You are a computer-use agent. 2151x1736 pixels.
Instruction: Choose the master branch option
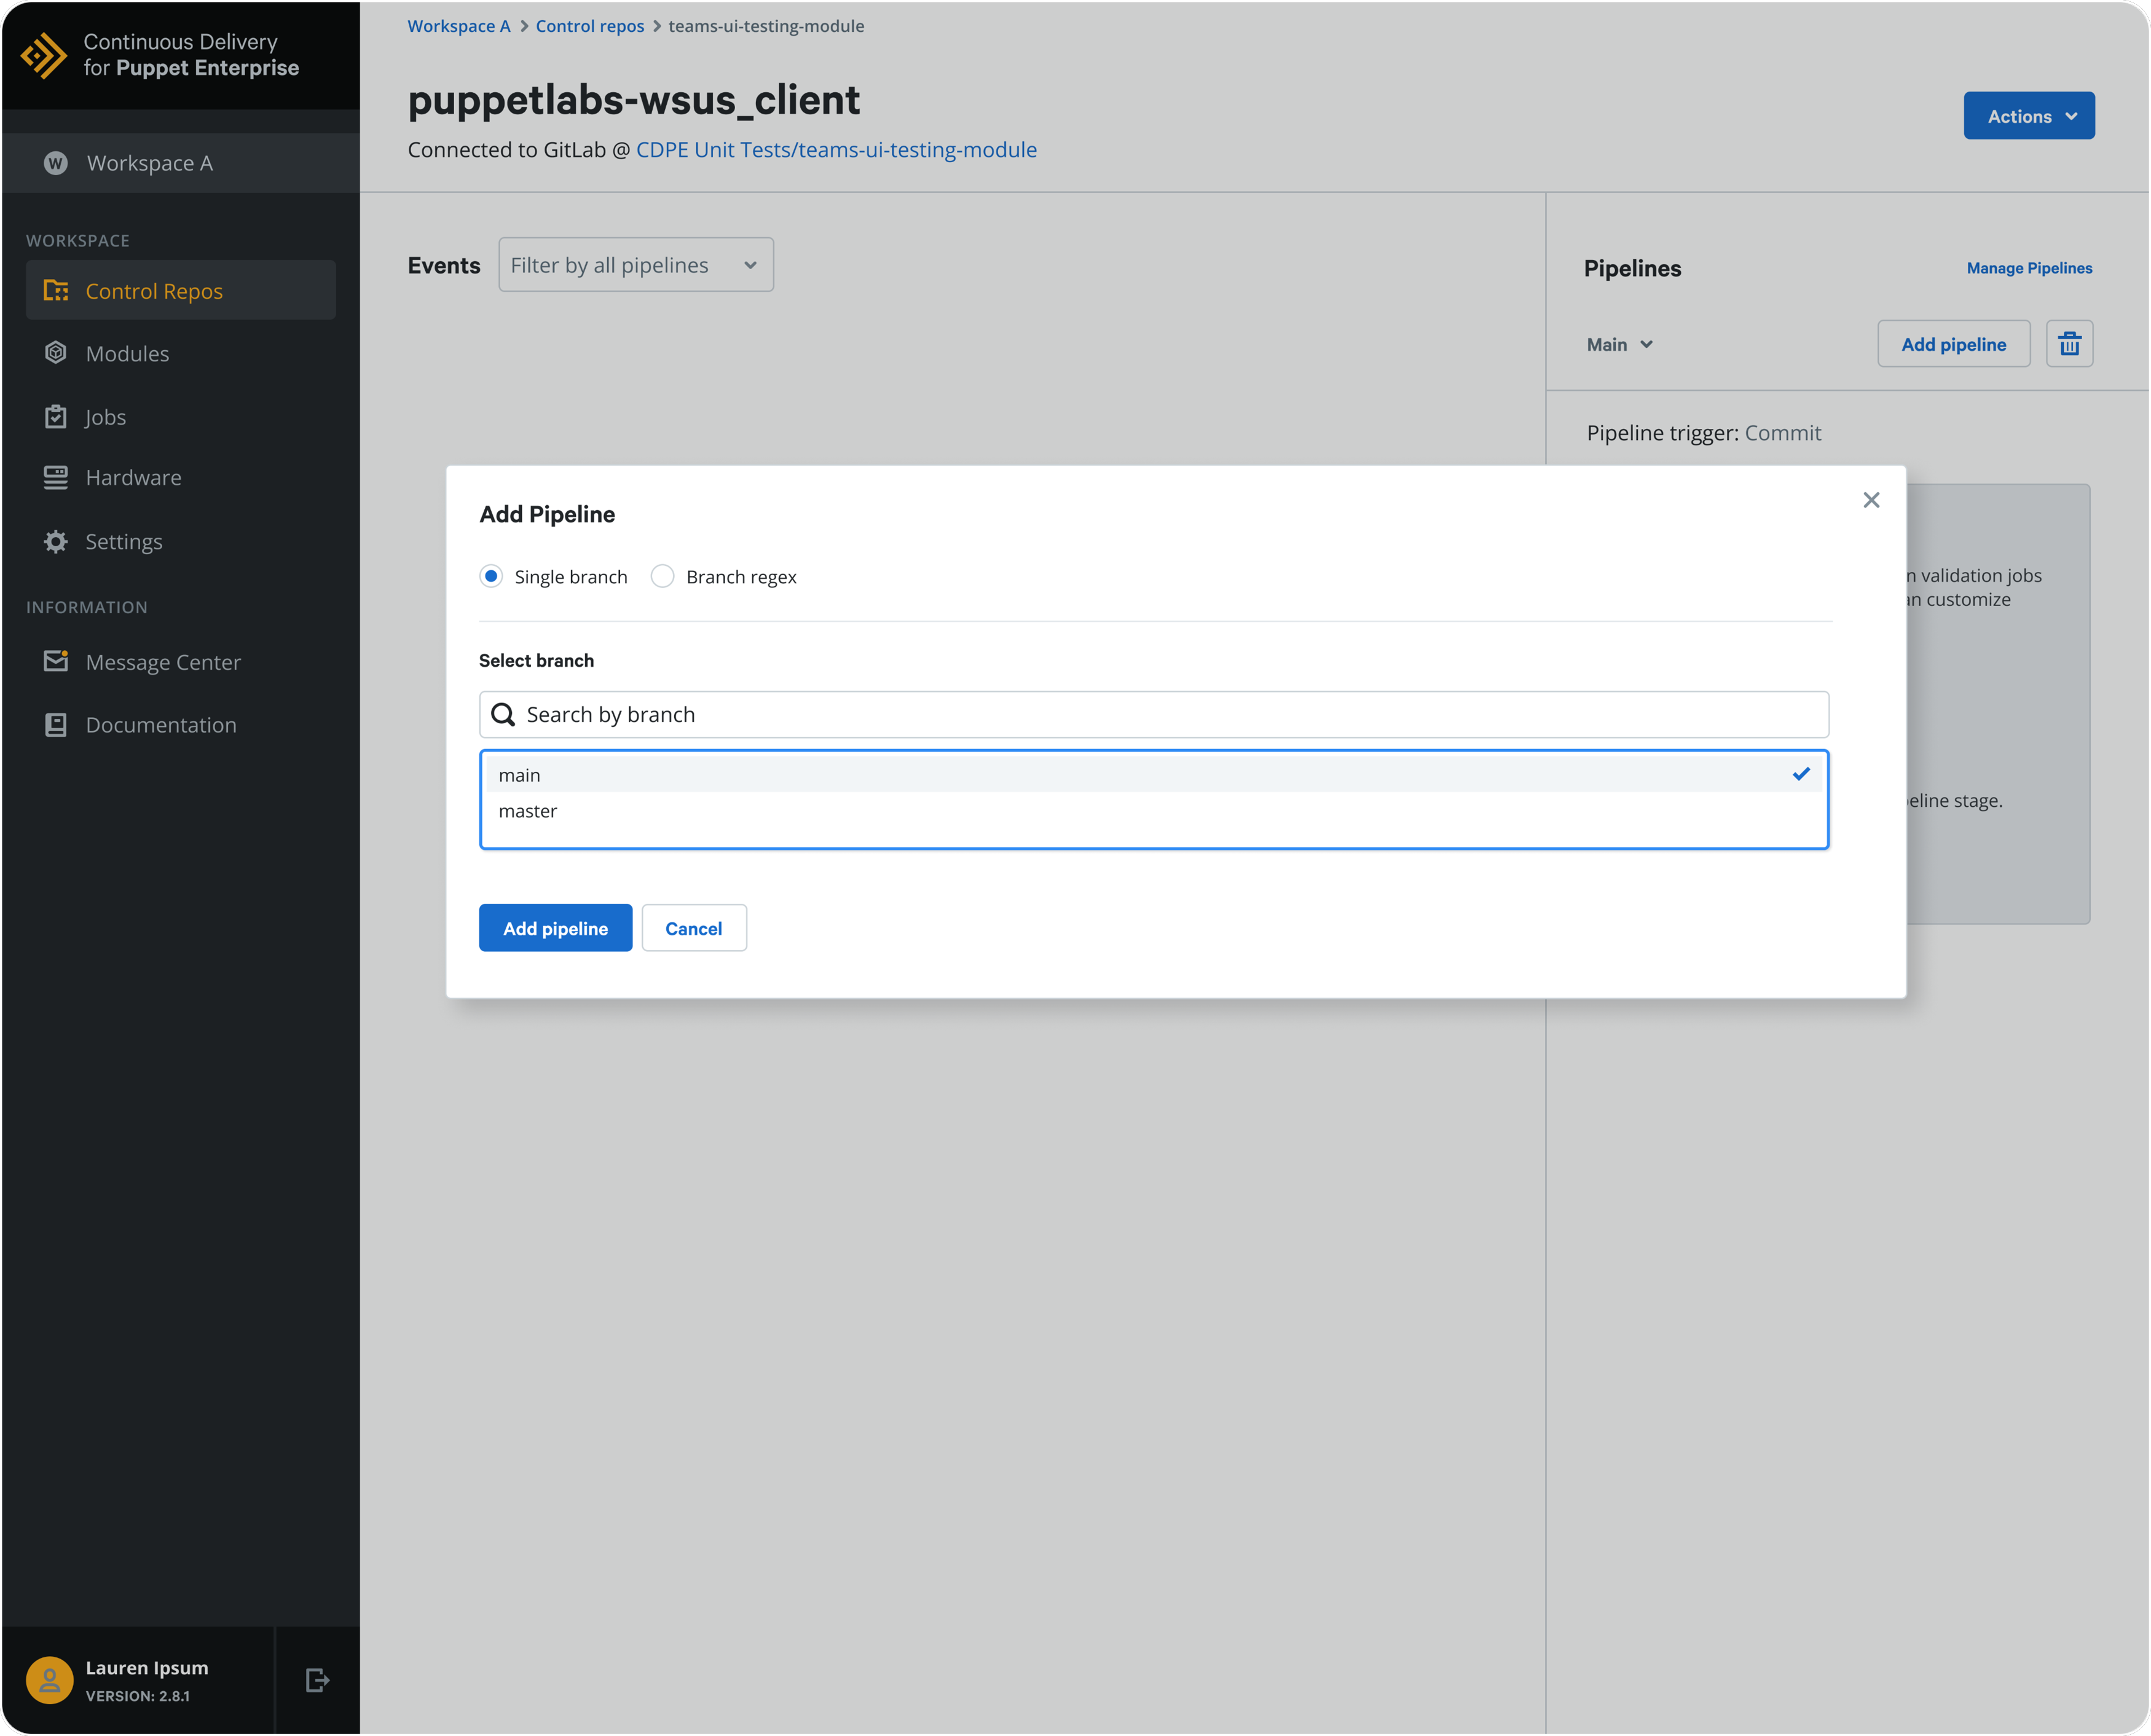coord(1154,810)
